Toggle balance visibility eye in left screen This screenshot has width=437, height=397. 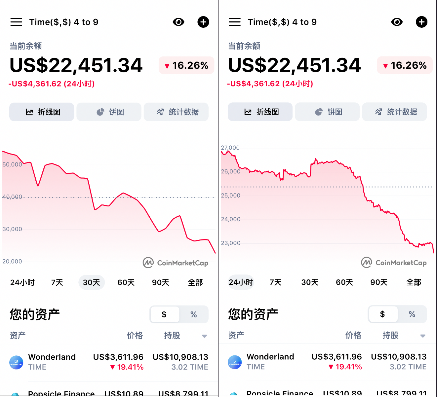tap(179, 22)
